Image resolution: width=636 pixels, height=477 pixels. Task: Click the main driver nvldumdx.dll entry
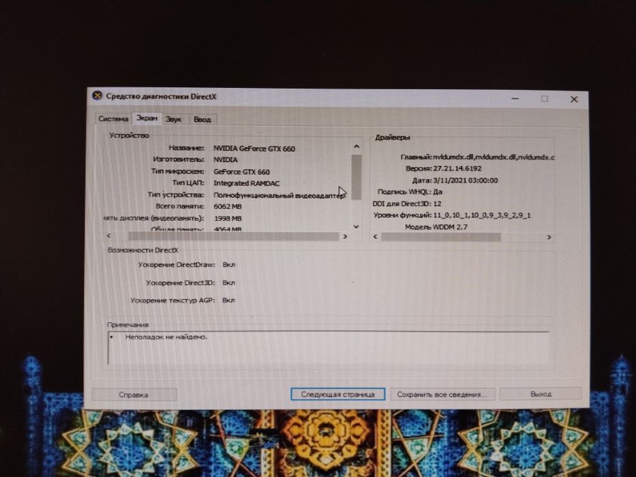[x=494, y=157]
